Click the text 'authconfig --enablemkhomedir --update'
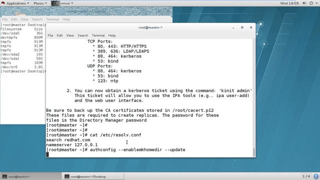Viewport: 320px width, 180px height. 137,150
